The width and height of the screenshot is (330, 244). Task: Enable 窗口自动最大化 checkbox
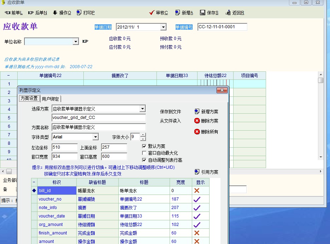pos(144,153)
